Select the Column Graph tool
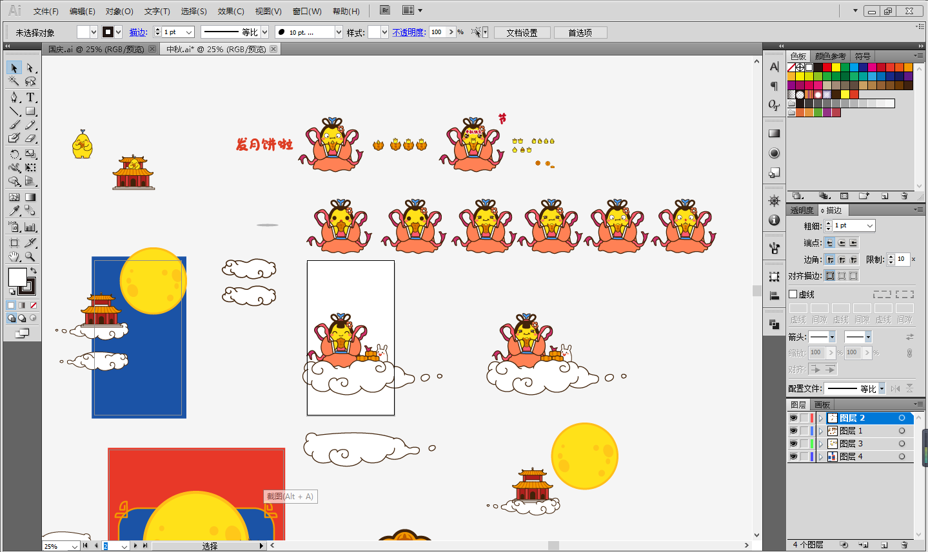928x552 pixels. [x=30, y=227]
